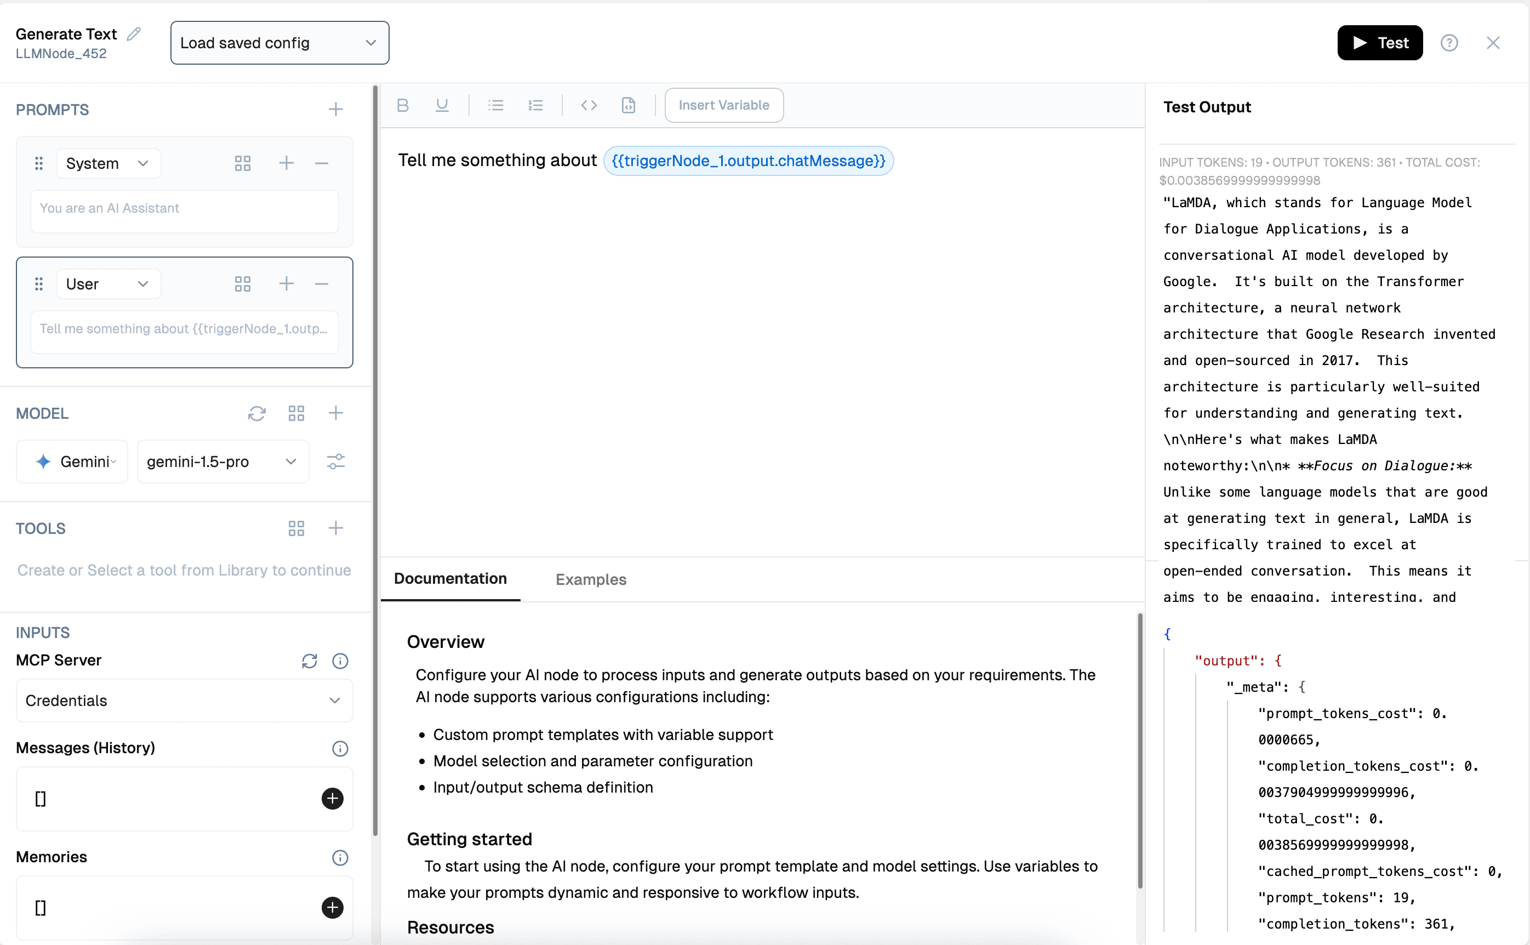Open the Credentials dropdown under MCP Server
The height and width of the screenshot is (945, 1530).
point(184,701)
